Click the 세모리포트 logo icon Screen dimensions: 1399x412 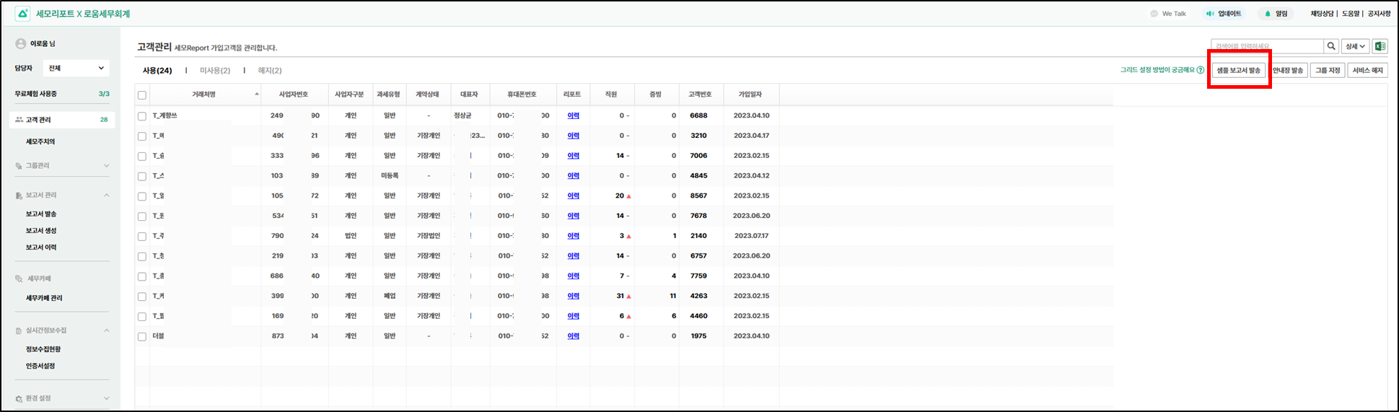tap(22, 14)
